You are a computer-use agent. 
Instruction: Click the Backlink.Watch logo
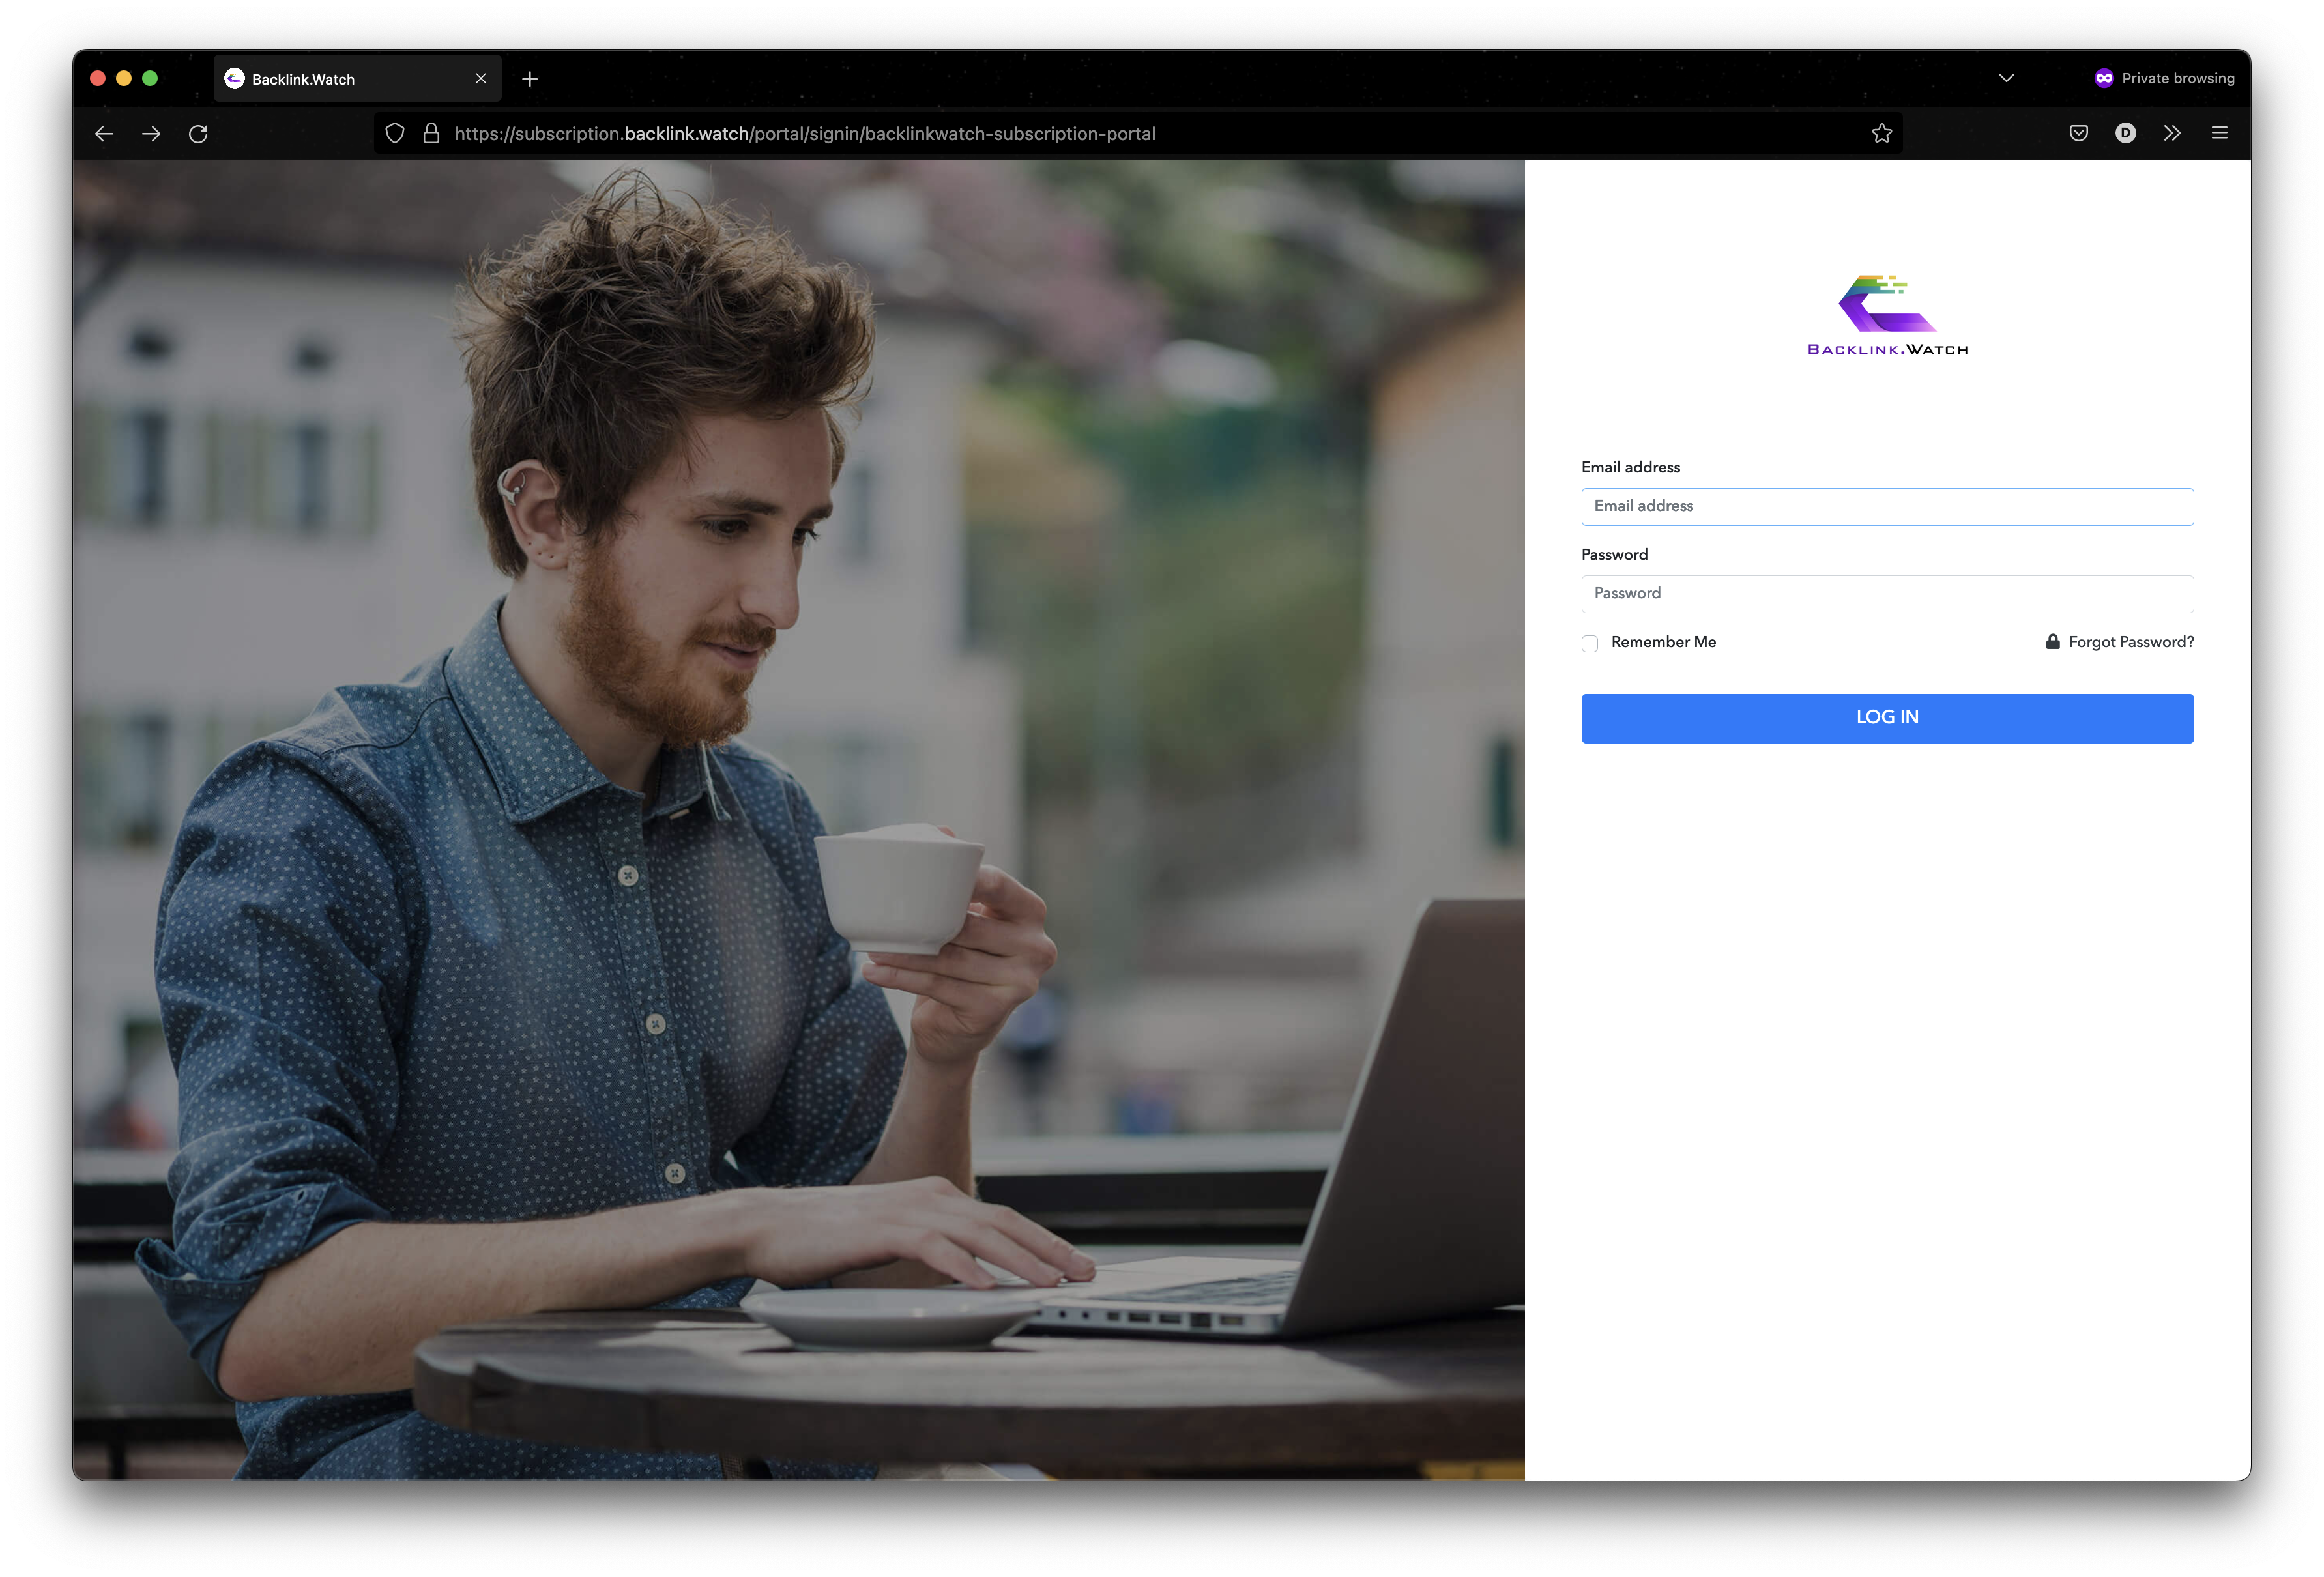[1887, 315]
